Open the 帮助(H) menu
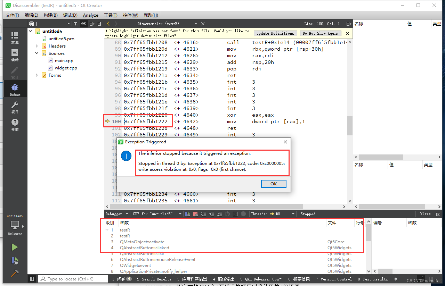 point(151,15)
